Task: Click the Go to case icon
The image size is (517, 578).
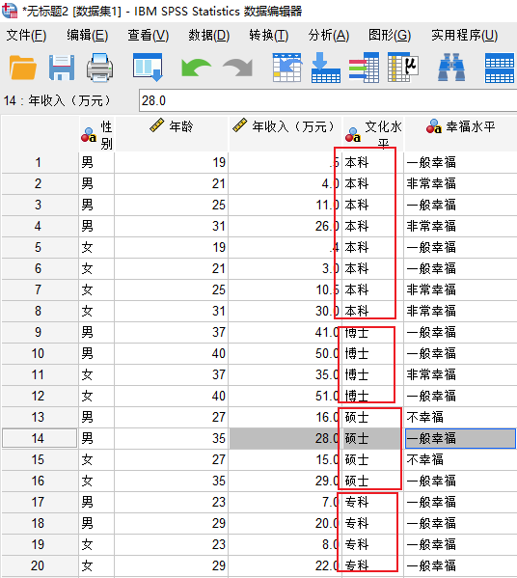Action: [x=287, y=68]
